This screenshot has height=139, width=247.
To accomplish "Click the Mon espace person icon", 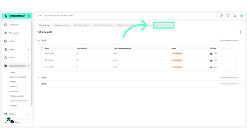I will tap(6, 33).
